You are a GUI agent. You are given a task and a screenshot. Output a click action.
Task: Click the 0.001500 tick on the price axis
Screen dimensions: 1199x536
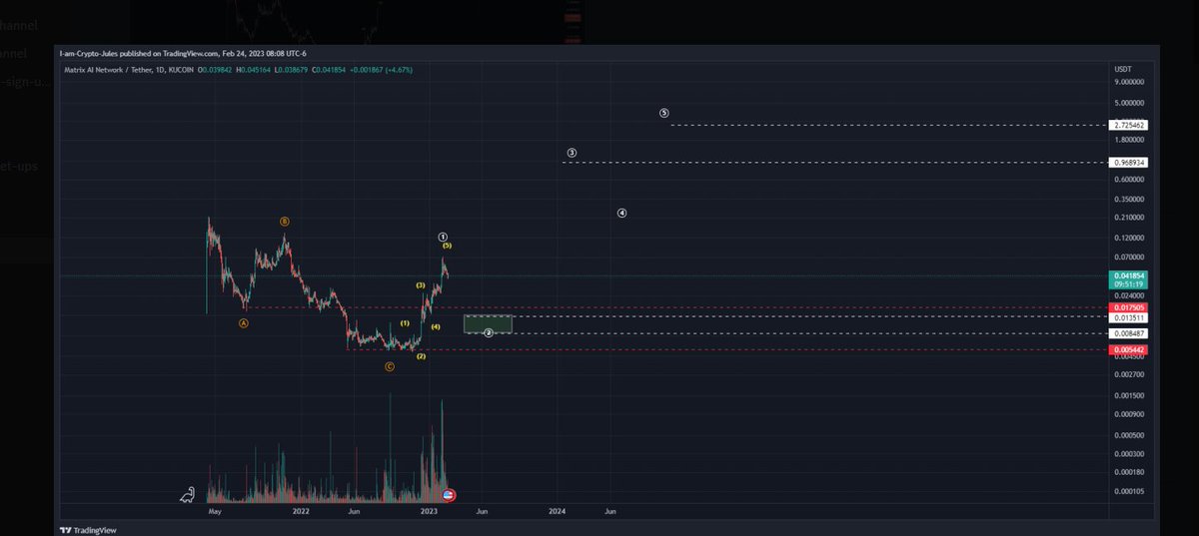pyautogui.click(x=1130, y=395)
